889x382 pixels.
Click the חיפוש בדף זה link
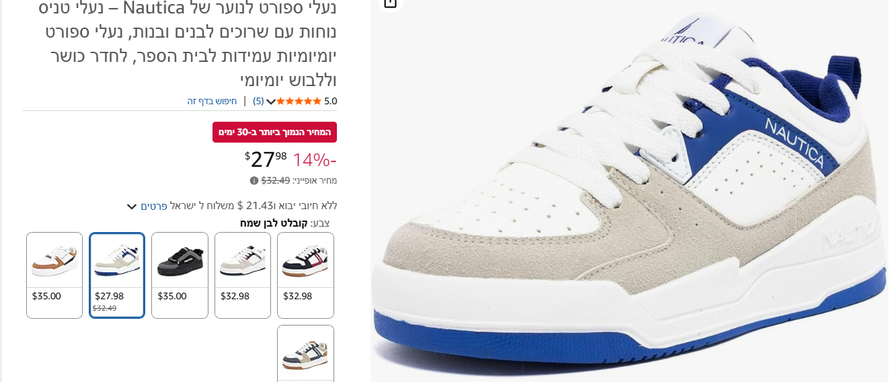212,102
